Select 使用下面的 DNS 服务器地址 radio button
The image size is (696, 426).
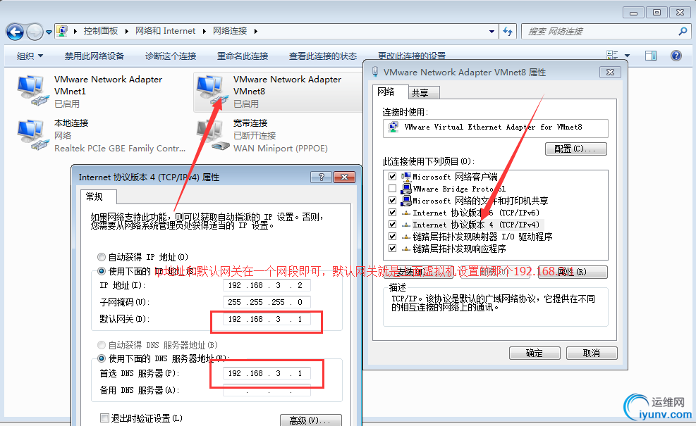102,358
